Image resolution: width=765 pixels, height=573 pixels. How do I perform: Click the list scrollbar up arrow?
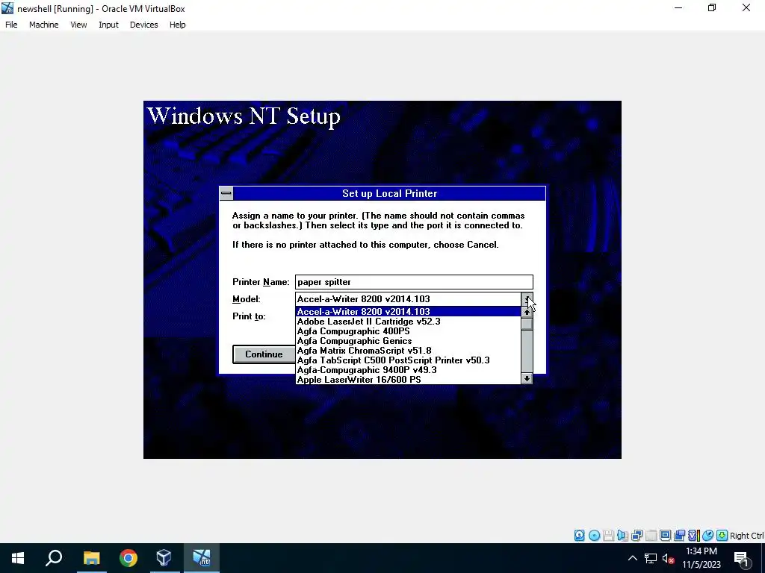point(527,312)
